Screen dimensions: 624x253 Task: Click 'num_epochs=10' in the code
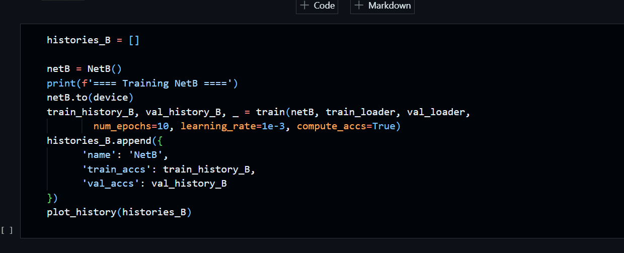point(131,126)
